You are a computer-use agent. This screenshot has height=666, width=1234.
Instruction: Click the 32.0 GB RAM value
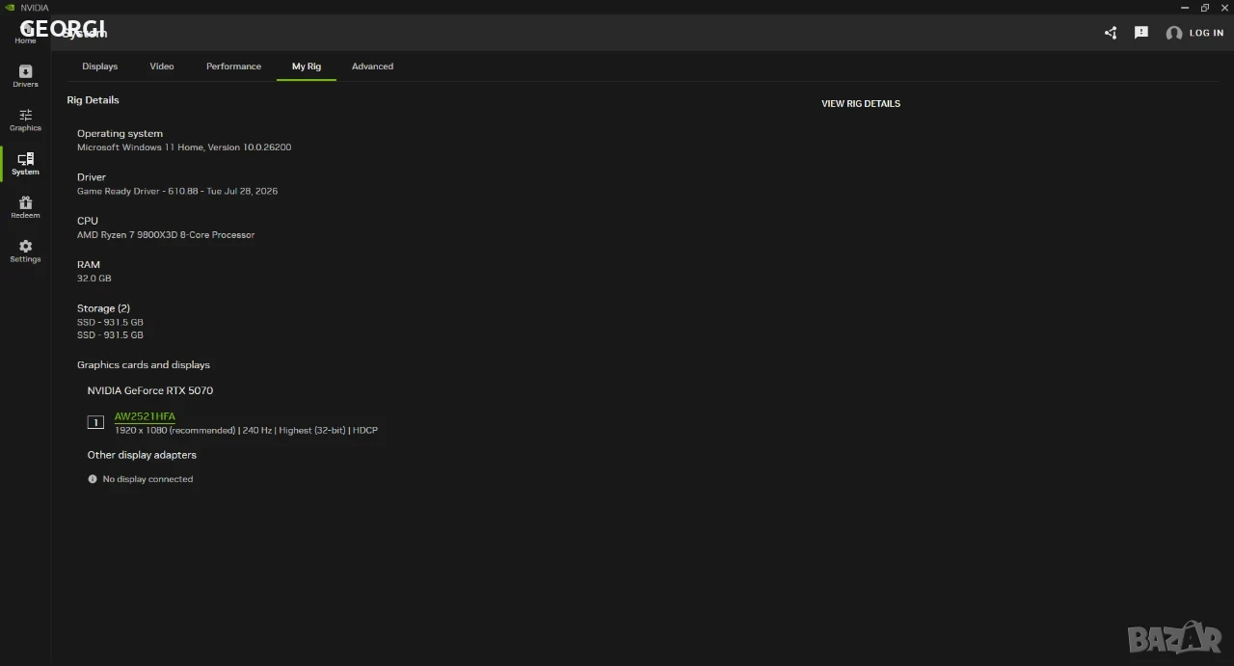tap(94, 279)
